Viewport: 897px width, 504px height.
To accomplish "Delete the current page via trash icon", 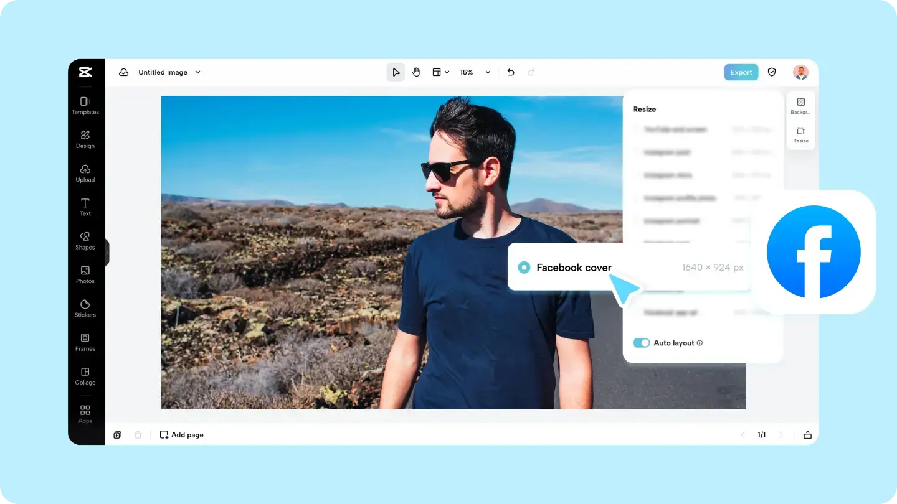I will click(138, 435).
